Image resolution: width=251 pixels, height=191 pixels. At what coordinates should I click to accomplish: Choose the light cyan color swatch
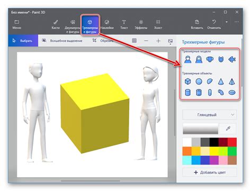[x=187, y=160]
